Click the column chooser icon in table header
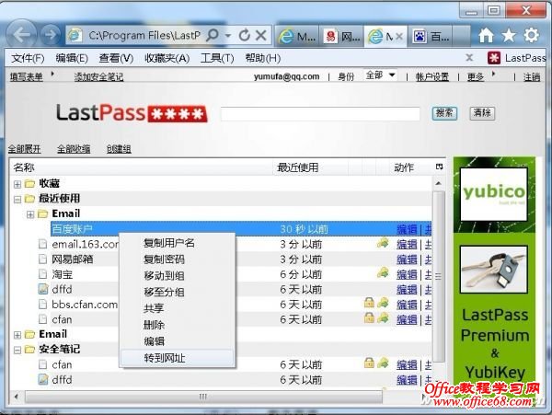The height and width of the screenshot is (415, 552). [439, 167]
